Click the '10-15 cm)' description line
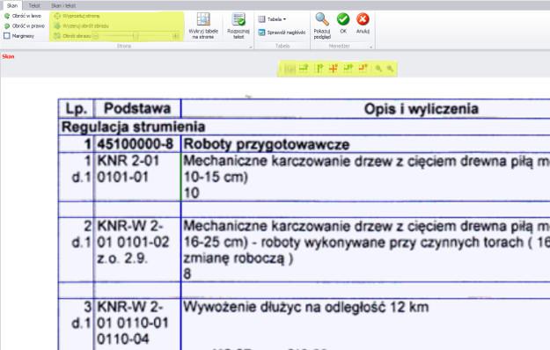The image size is (550, 350). (x=216, y=177)
